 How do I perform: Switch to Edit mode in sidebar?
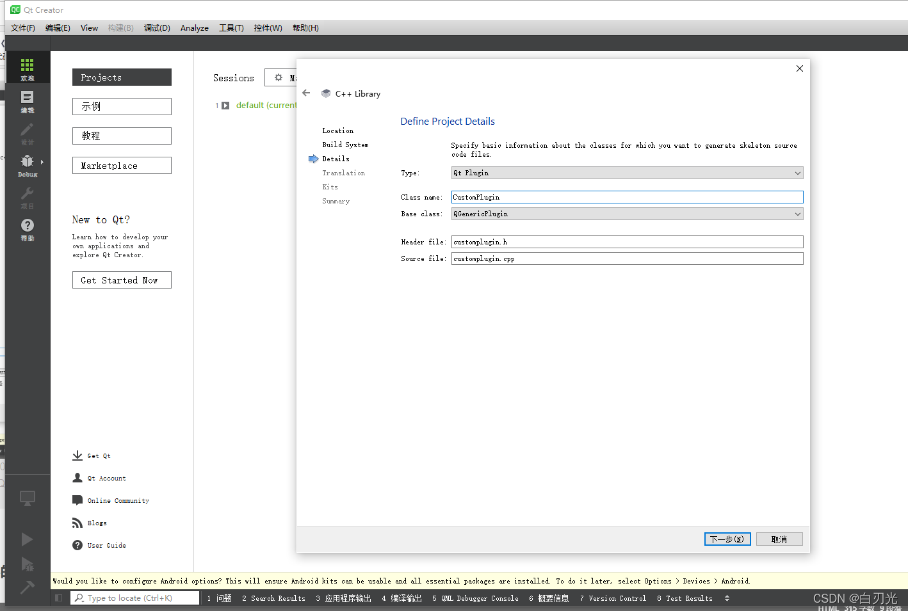coord(27,97)
